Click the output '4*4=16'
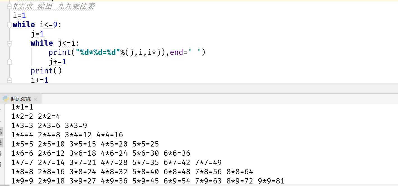The image size is (398, 186). tap(110, 135)
